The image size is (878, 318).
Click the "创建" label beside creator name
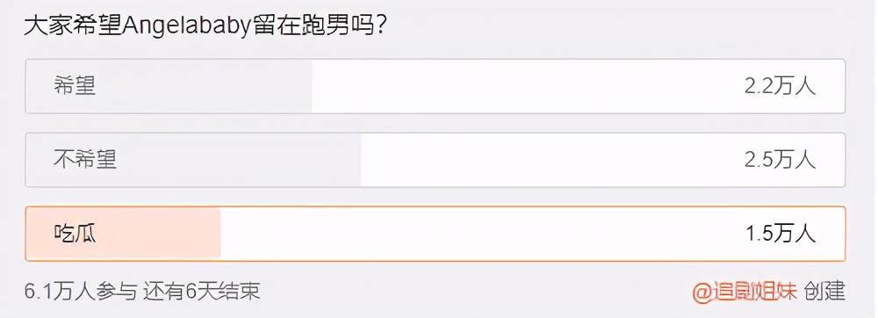click(824, 291)
